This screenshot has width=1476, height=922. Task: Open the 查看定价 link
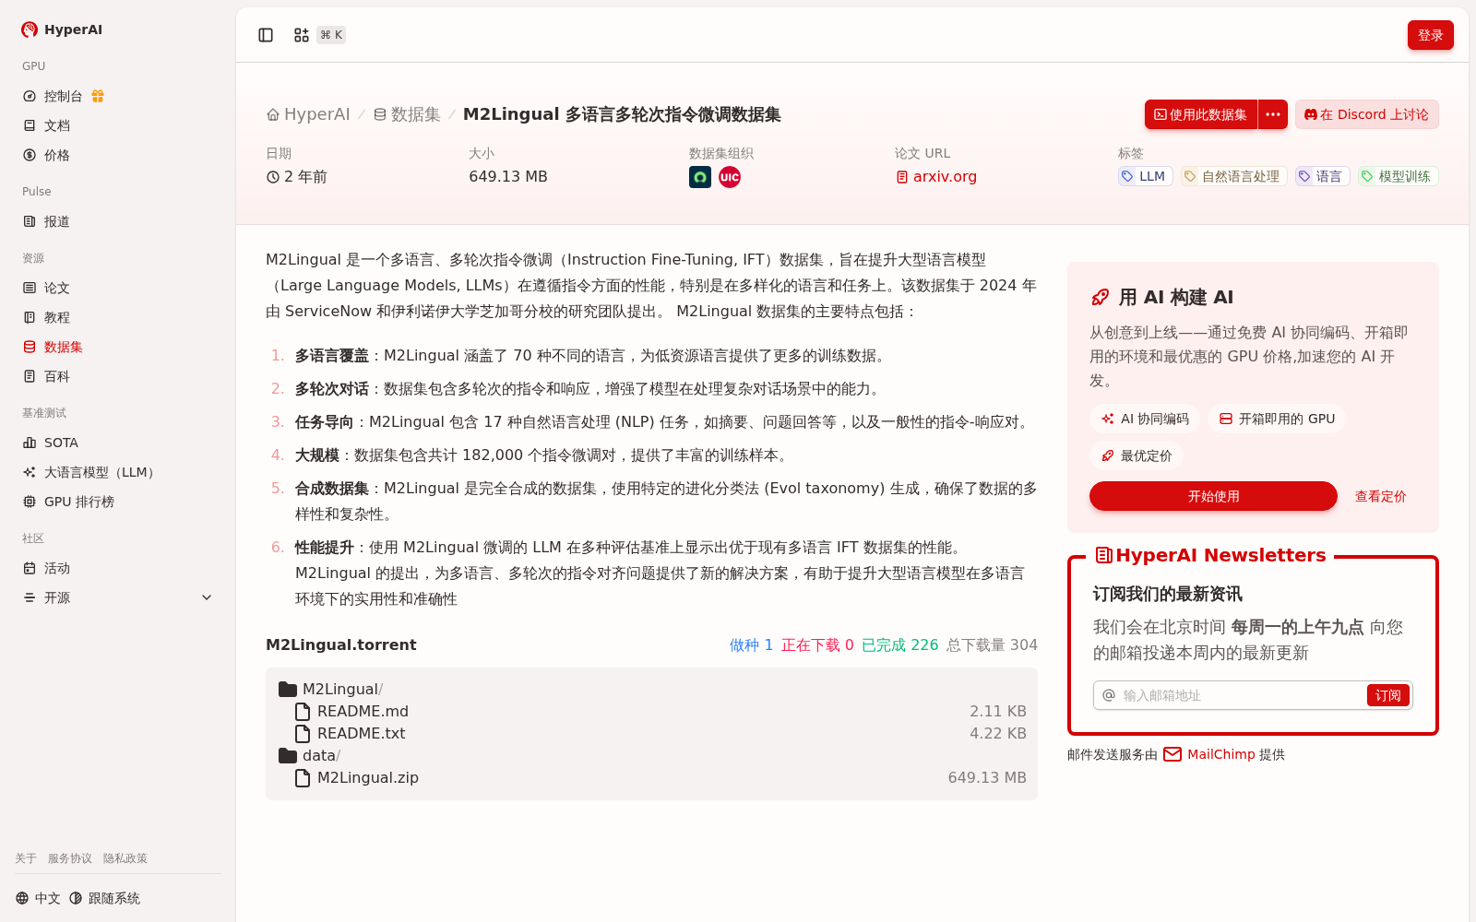tap(1380, 496)
